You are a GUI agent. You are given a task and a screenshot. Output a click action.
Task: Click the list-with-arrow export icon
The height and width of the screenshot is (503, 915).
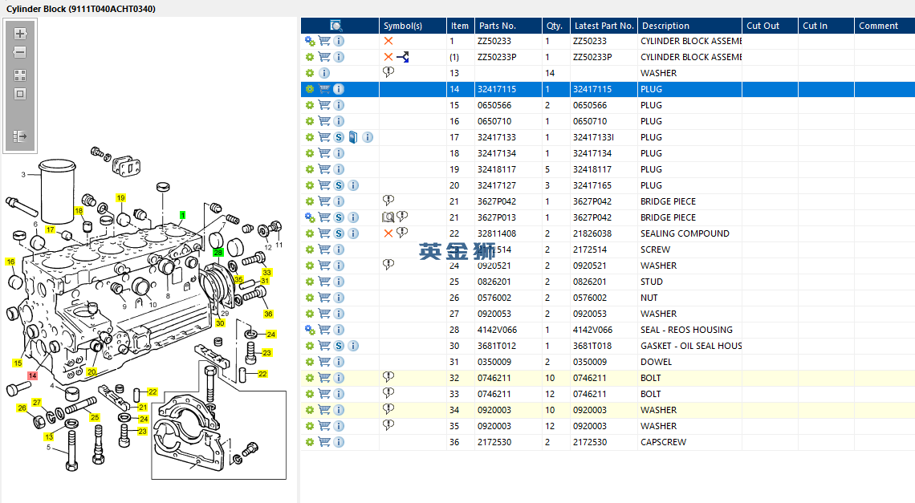[x=20, y=136]
